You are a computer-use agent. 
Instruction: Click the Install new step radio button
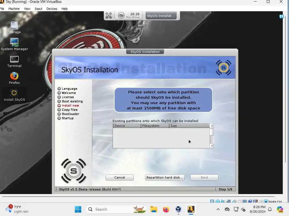pyautogui.click(x=59, y=106)
